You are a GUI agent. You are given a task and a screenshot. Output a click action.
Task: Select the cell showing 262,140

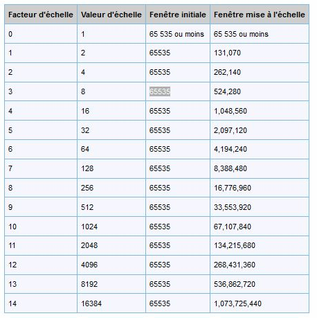click(260, 72)
